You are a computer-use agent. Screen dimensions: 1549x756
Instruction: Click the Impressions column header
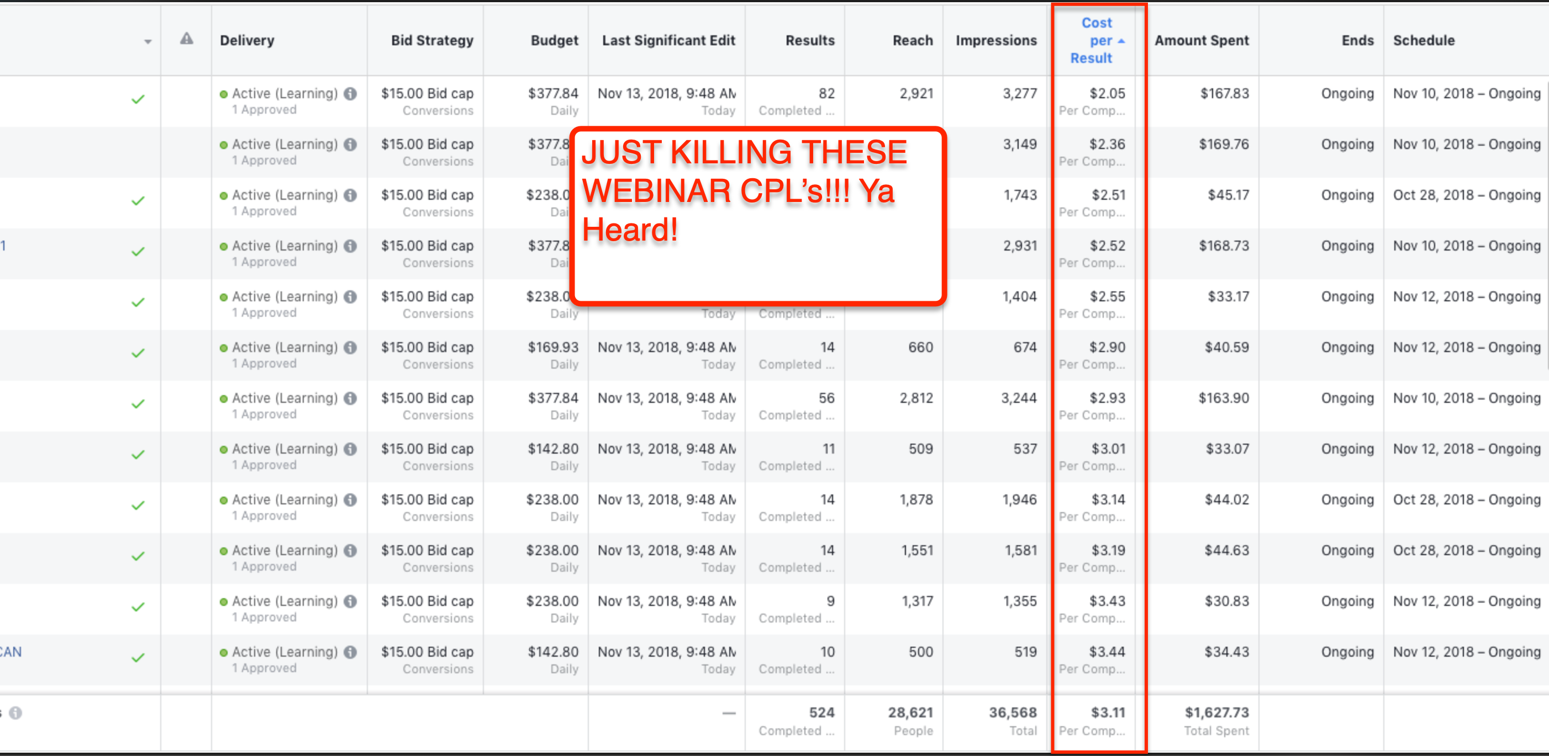(x=996, y=40)
